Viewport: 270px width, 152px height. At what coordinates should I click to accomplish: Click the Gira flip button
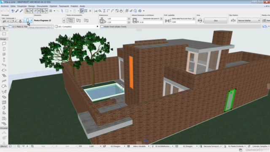coord(216,21)
